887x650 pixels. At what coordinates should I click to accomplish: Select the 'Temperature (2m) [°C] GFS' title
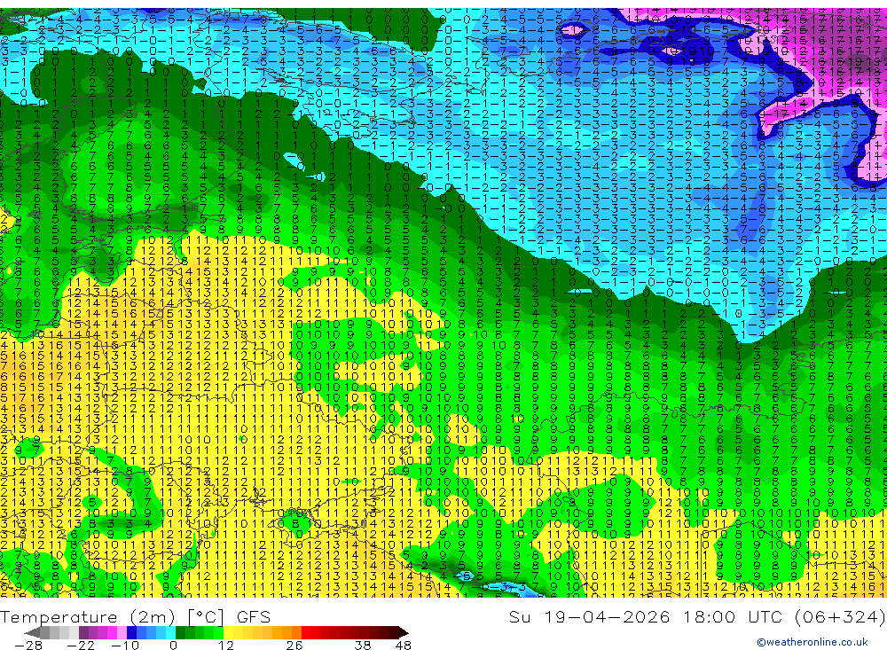click(x=136, y=616)
